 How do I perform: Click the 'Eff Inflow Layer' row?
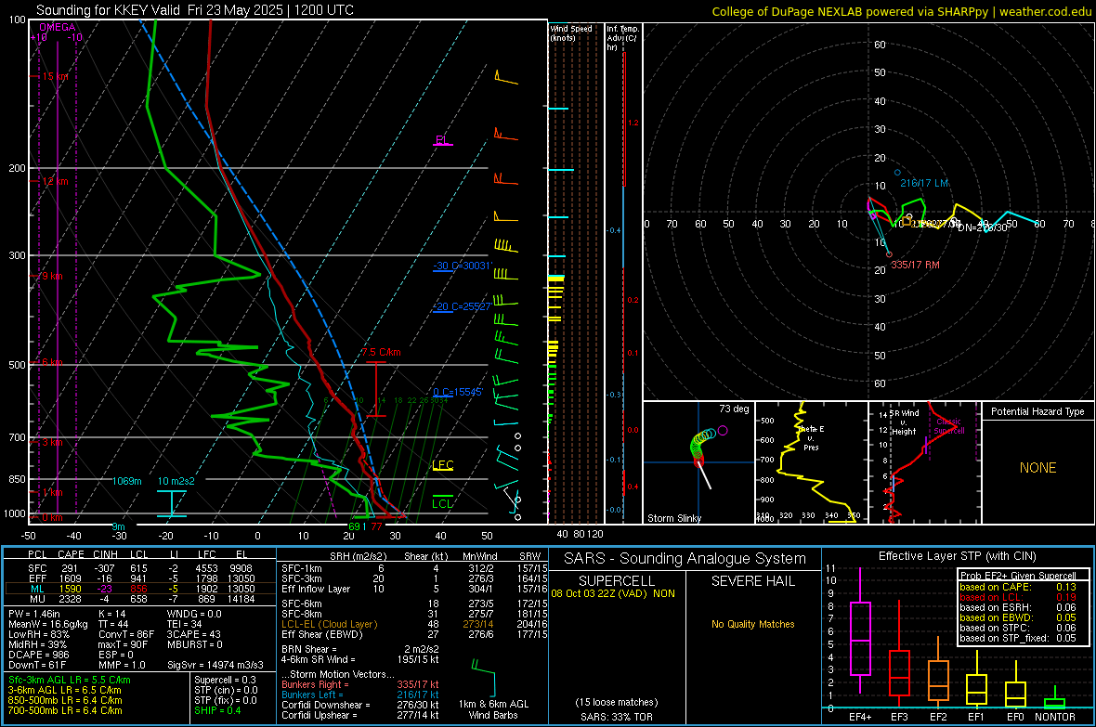[x=414, y=589]
